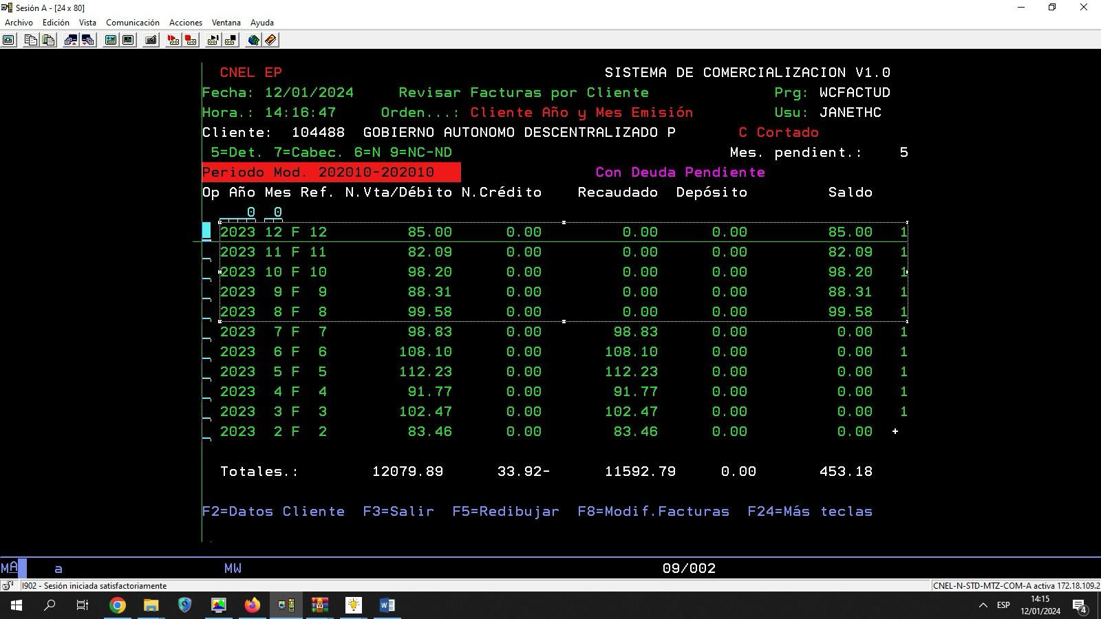This screenshot has width=1101, height=619.
Task: Click the F3=Salir function key label
Action: [x=398, y=511]
